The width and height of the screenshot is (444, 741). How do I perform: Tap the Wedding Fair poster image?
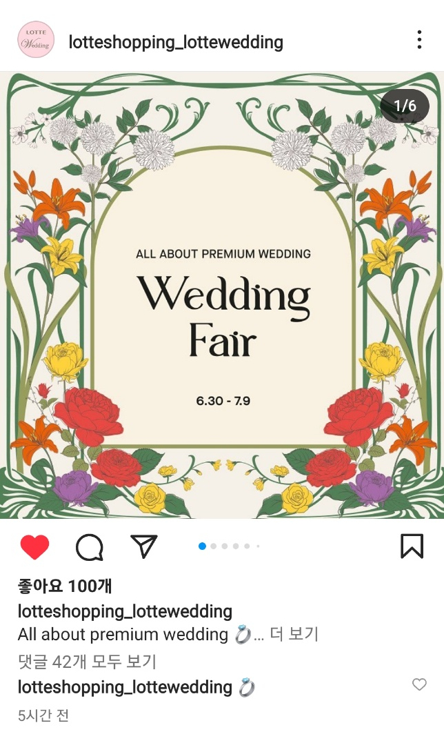222,295
